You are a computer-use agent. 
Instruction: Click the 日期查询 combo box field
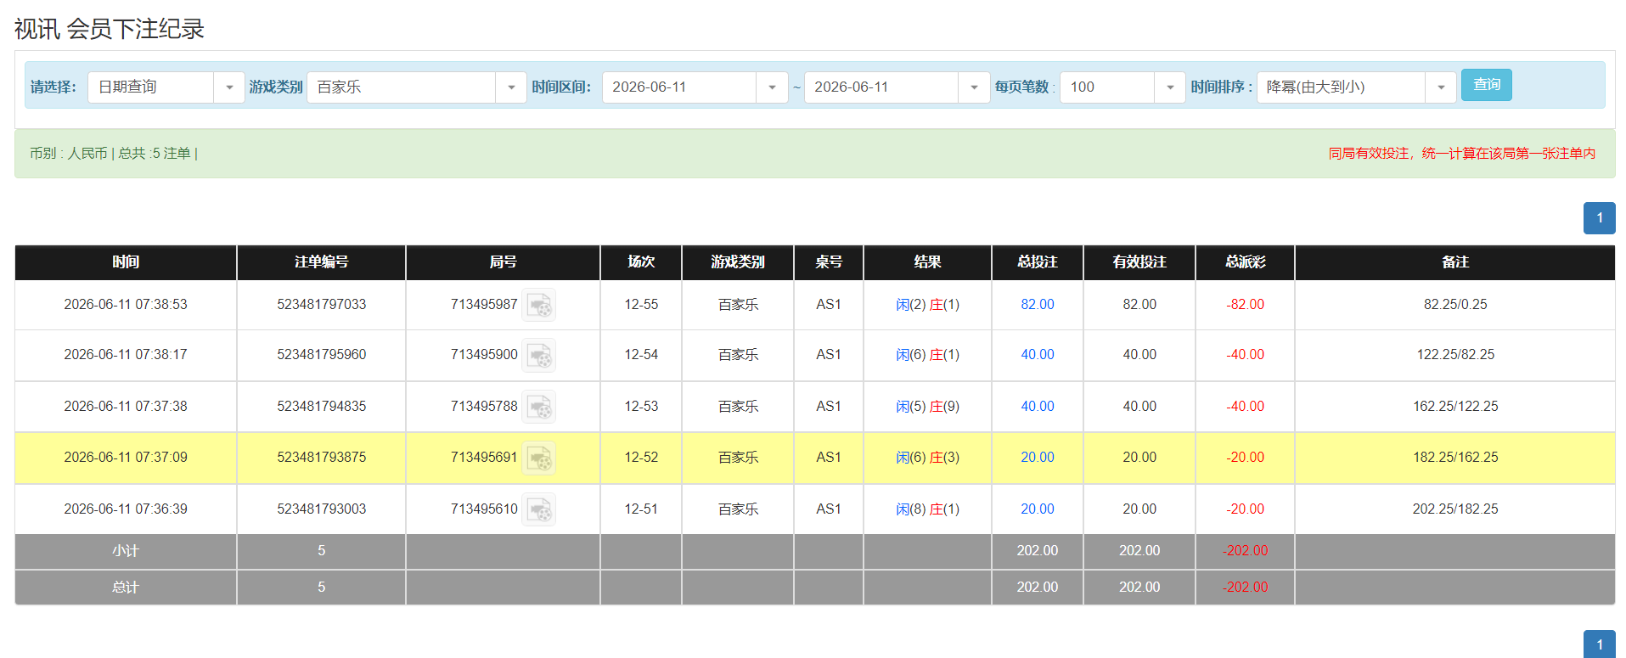[151, 87]
